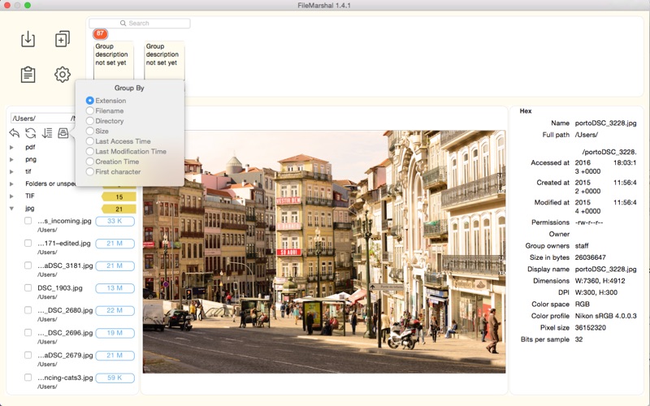Click the 33 K size badge
The image size is (650, 406).
click(115, 221)
